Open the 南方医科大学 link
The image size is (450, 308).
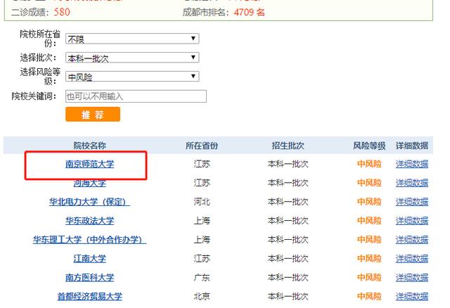coord(89,278)
